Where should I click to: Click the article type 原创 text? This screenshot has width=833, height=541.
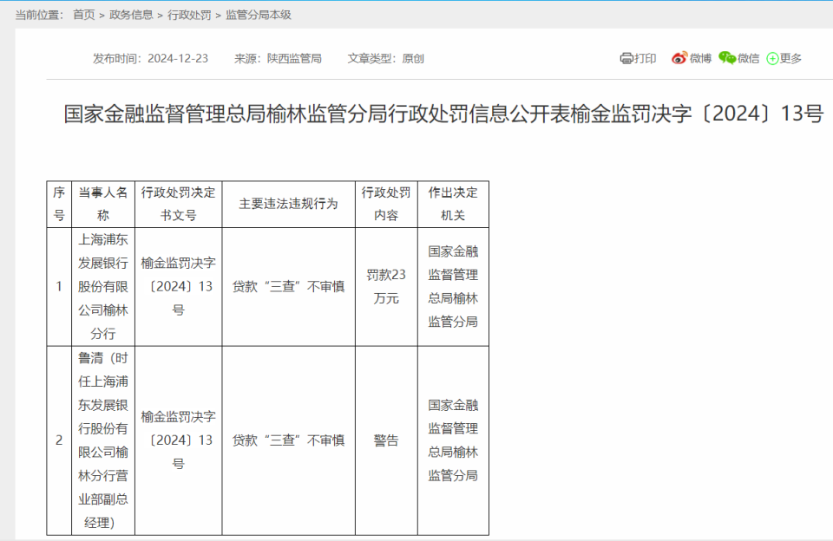[413, 58]
